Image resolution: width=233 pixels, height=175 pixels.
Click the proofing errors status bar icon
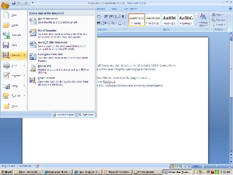click(37, 166)
